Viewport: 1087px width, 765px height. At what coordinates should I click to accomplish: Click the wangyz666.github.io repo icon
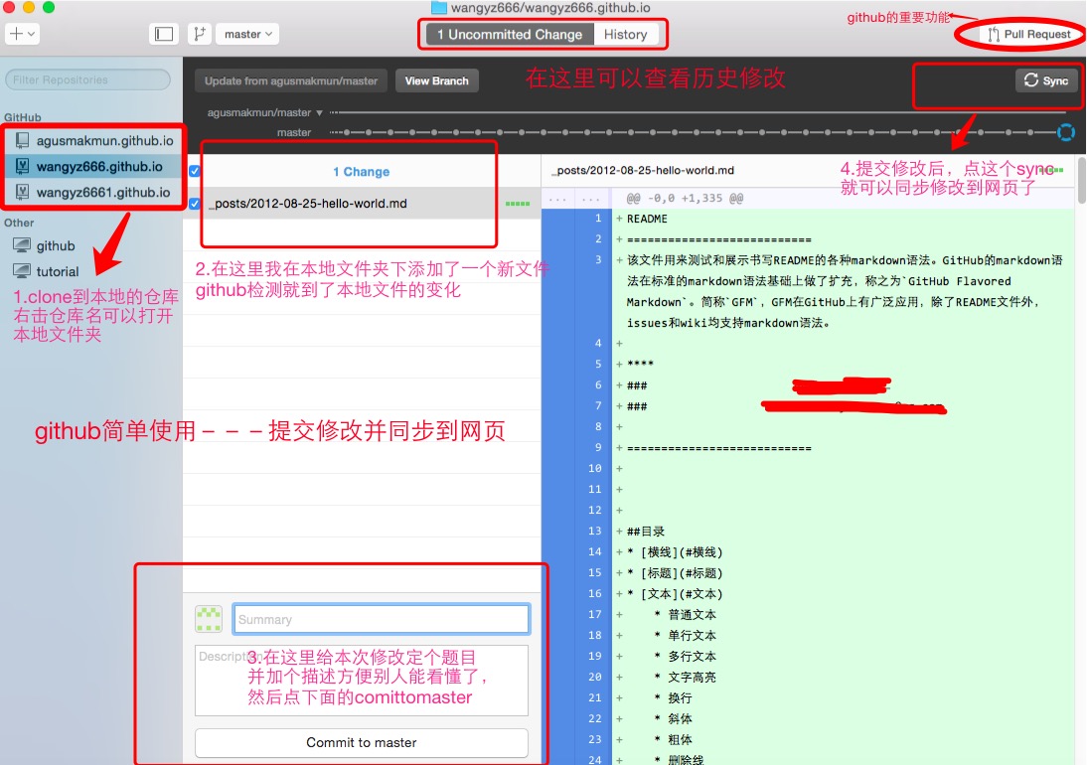click(22, 166)
